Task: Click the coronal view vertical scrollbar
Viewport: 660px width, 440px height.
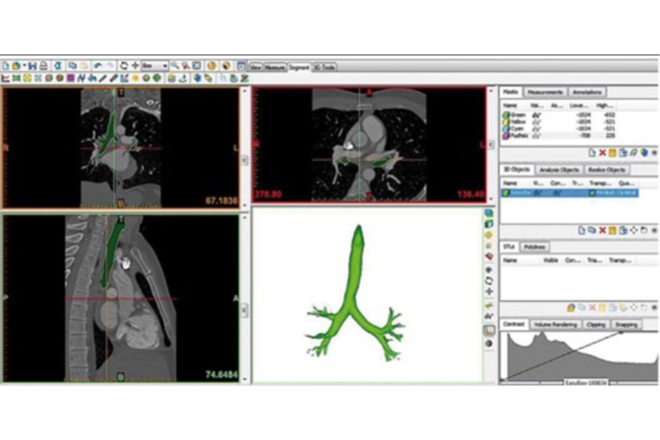Action: pyautogui.click(x=245, y=147)
